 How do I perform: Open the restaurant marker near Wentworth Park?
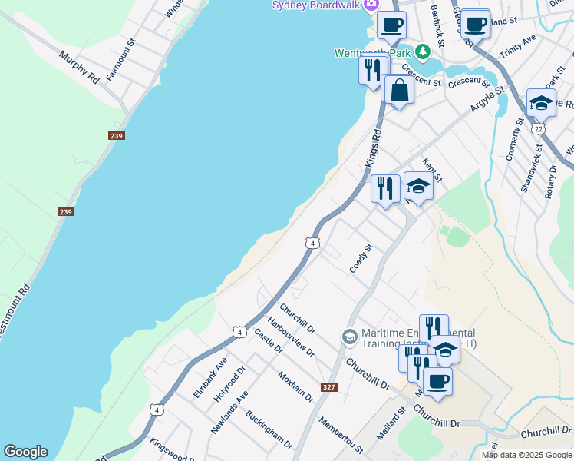373,71
